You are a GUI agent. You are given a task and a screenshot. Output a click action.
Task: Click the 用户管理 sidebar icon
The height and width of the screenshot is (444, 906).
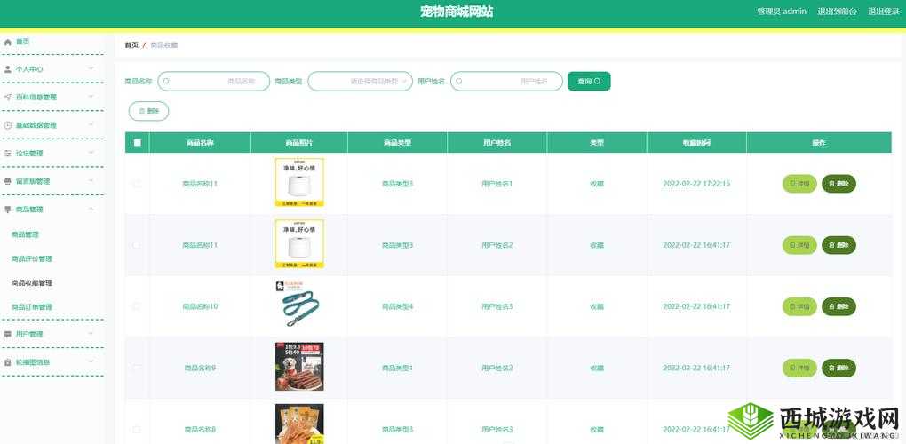(x=7, y=334)
